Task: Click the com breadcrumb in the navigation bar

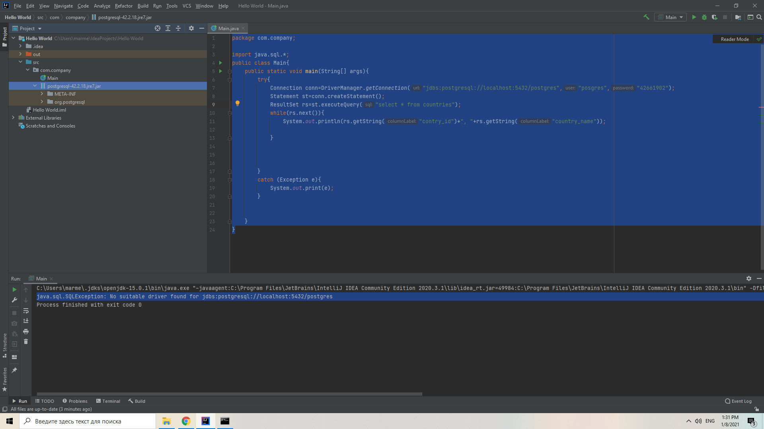Action: click(x=55, y=17)
